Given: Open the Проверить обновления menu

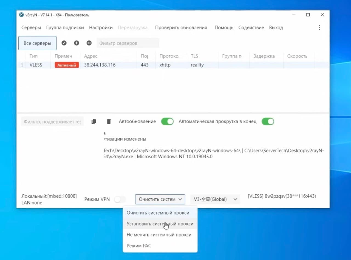Looking at the screenshot, I should [181, 27].
